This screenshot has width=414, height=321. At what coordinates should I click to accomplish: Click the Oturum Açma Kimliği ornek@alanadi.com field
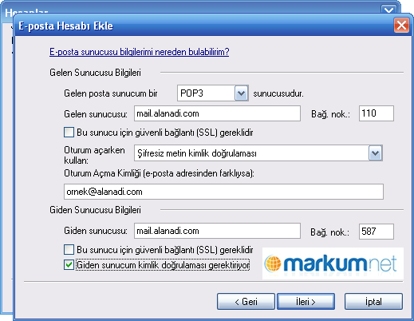(223, 192)
